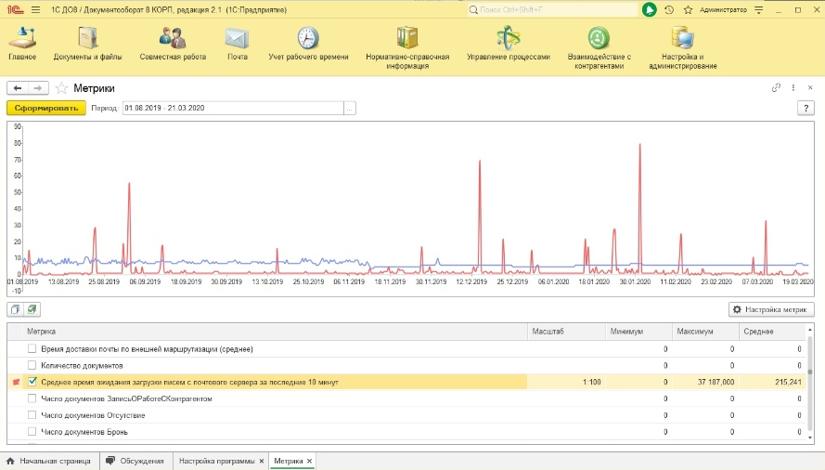Screen dimensions: 825x470
Task: Click scale cell 1:100
Action: (x=566, y=382)
